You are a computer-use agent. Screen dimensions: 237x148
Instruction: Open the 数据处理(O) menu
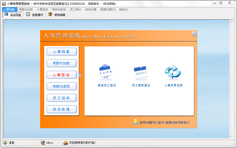coord(108,9)
